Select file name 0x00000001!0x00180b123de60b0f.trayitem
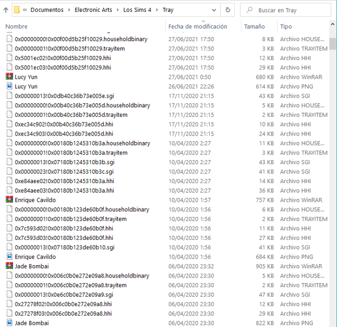This screenshot has width=337, height=327. pos(71,219)
